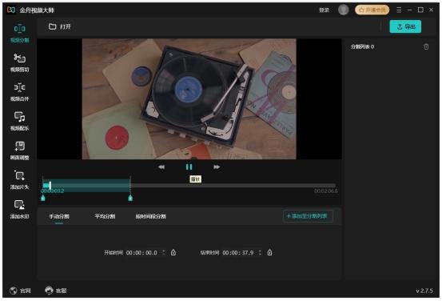Set start time with its marker icon
Viewport: 442px width, 301px height.
click(173, 252)
